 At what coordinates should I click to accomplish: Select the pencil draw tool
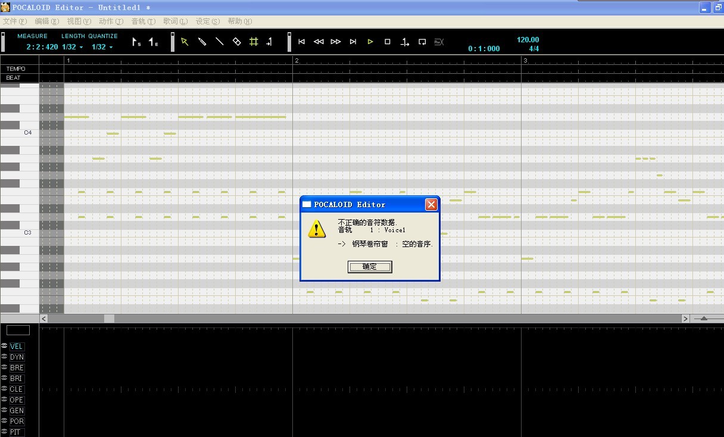202,42
